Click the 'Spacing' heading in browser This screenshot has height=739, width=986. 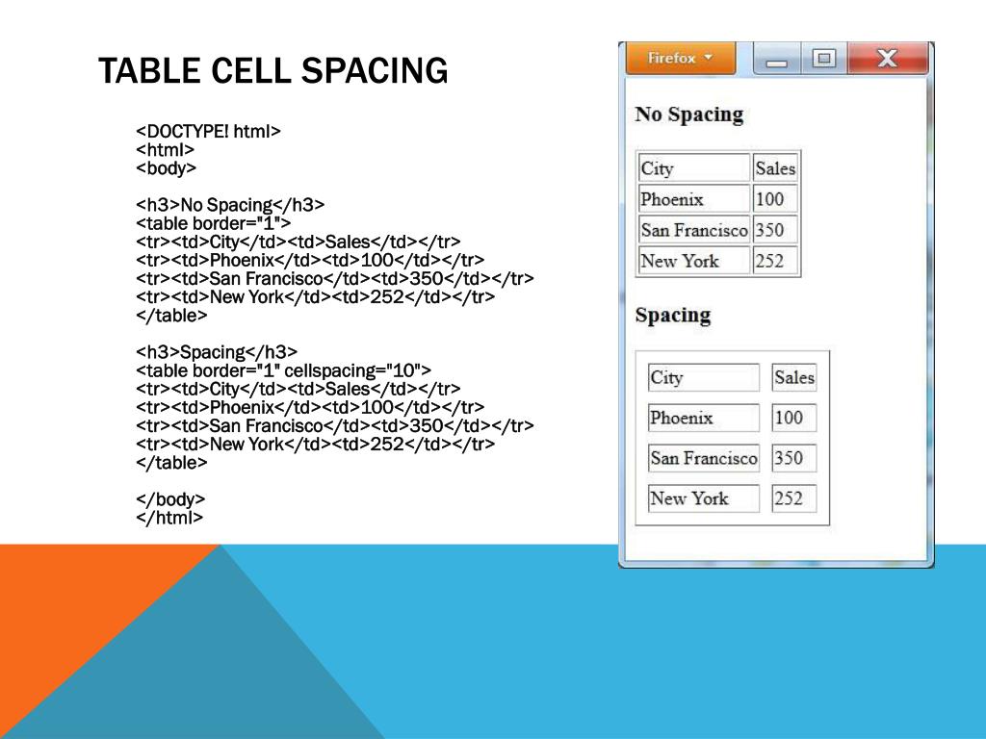[673, 315]
